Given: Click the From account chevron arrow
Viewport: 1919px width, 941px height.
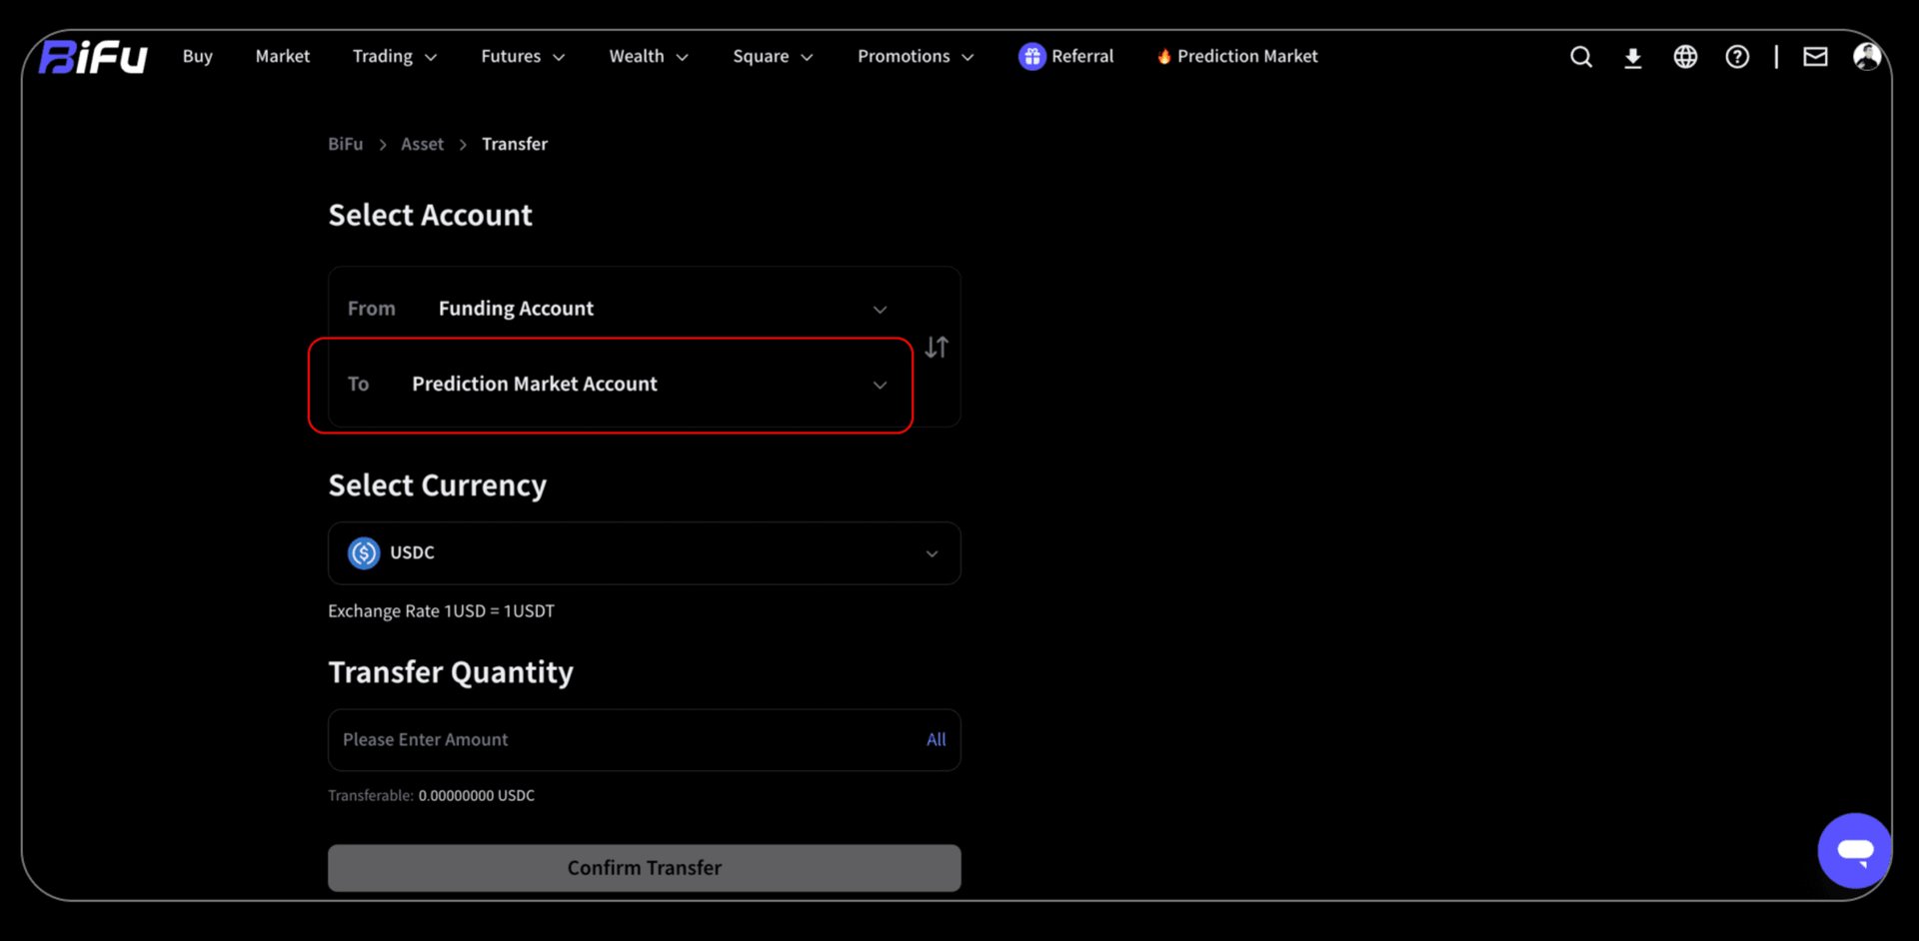Looking at the screenshot, I should pyautogui.click(x=880, y=310).
